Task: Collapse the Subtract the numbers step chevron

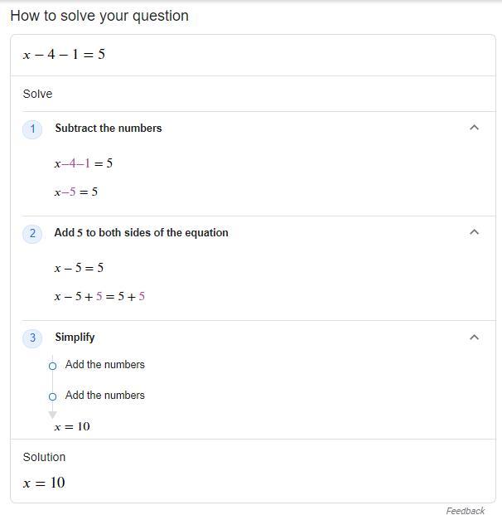Action: 474,128
